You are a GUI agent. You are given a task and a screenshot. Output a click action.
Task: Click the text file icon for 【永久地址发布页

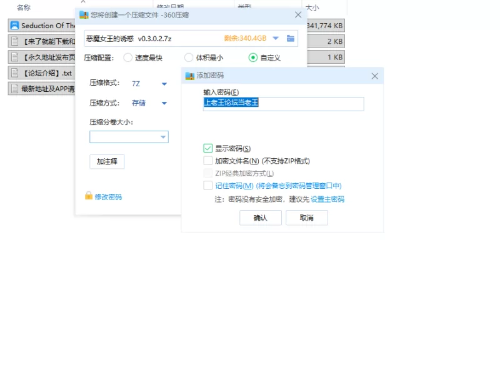(x=14, y=57)
